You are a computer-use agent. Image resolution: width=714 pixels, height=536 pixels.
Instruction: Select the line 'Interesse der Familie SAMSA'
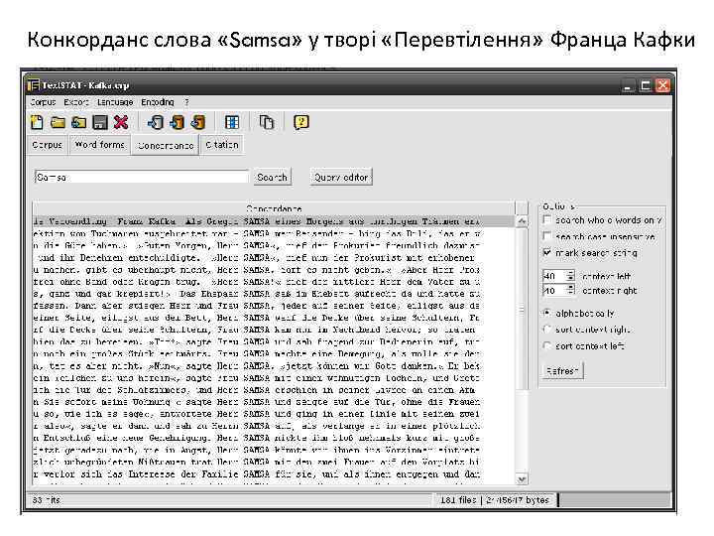tap(257, 474)
